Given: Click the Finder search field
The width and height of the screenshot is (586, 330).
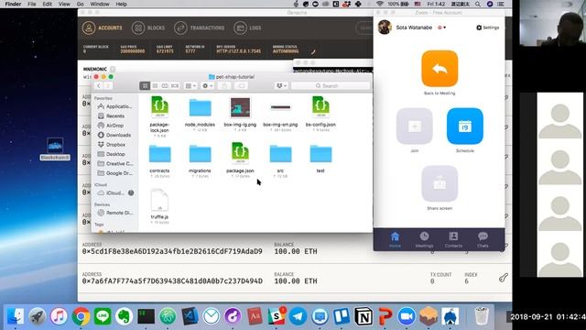Looking at the screenshot, I should tap(331, 86).
